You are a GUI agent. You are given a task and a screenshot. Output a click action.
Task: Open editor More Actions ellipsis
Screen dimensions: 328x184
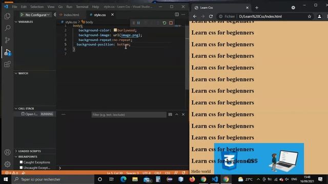point(183,14)
